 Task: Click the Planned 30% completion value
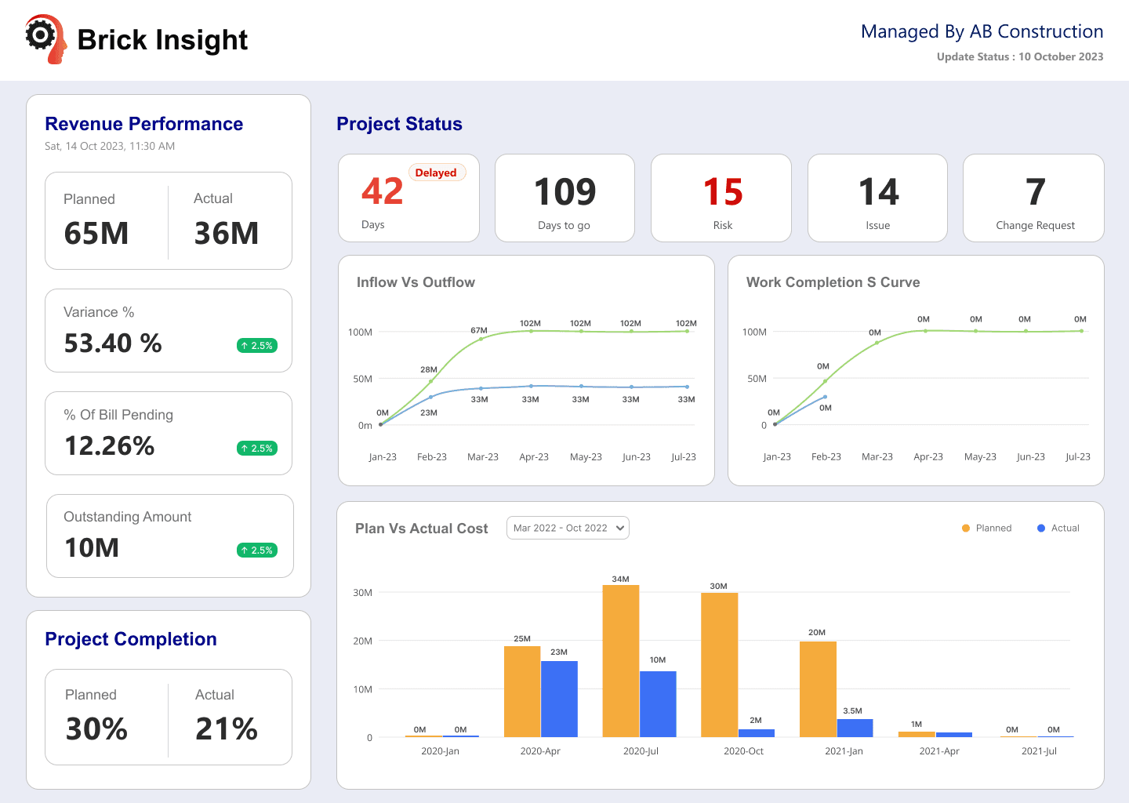96,729
